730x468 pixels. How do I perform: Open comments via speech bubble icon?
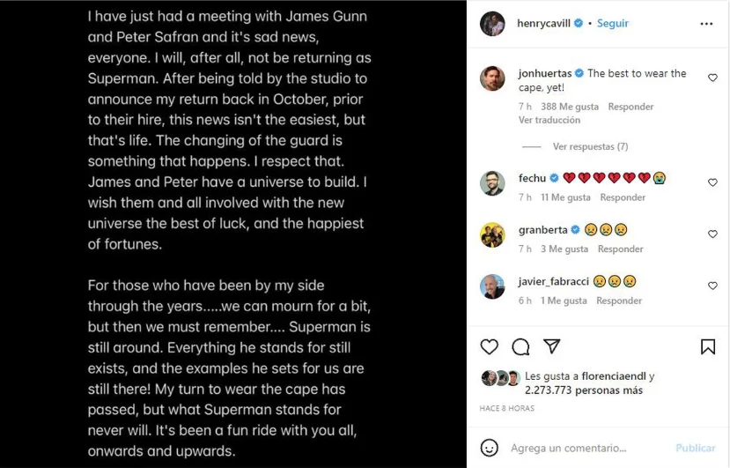pyautogui.click(x=520, y=346)
